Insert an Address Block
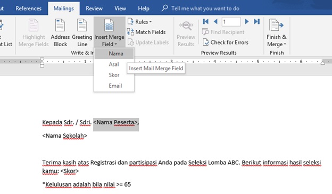Screen dimensions: 332x194 click(x=60, y=33)
